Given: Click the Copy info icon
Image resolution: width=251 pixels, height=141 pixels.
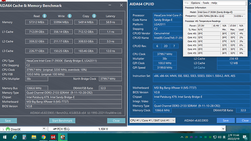Looking at the screenshot, I should coord(94,16).
